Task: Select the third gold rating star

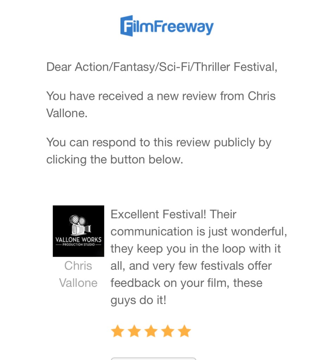Action: coord(151,331)
